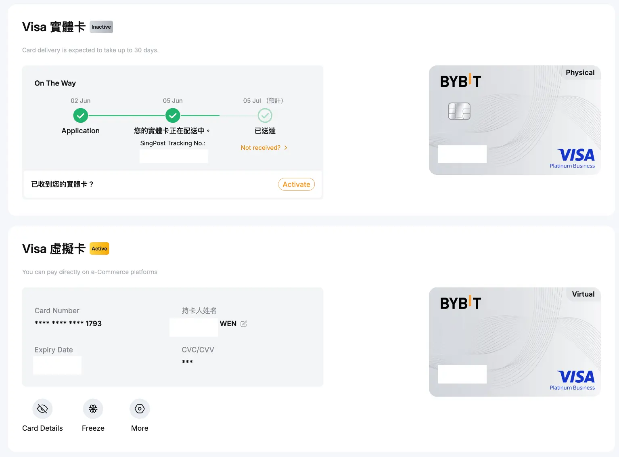The image size is (619, 457).
Task: Open the More options hexagon icon
Action: (x=140, y=409)
